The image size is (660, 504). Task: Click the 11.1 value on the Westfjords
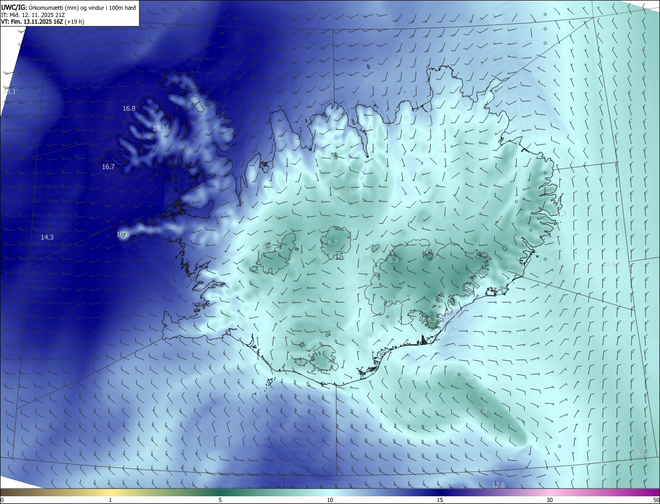click(159, 128)
